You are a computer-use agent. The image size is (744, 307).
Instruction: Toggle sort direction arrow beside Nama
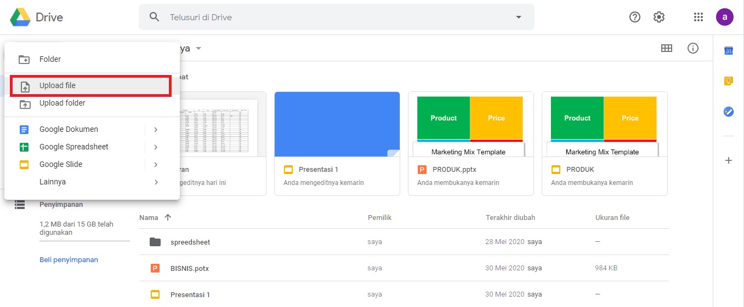coord(168,218)
